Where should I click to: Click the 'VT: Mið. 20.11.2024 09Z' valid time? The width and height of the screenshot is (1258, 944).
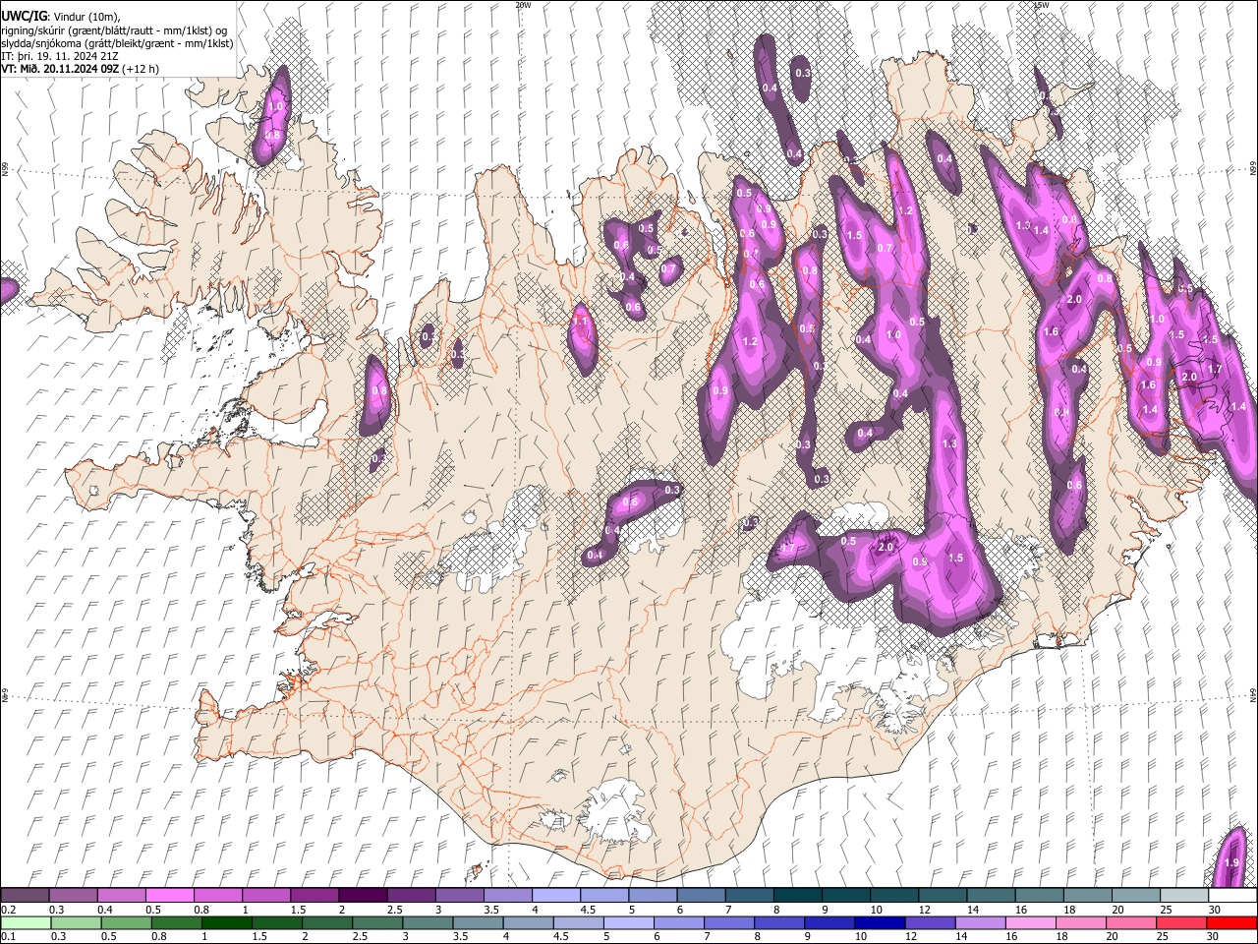point(60,69)
